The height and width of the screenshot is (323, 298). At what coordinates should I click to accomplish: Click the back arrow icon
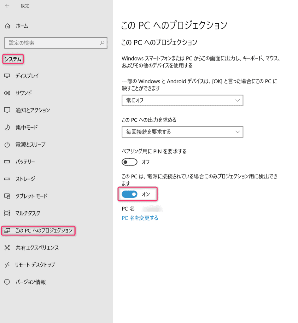pos(7,6)
